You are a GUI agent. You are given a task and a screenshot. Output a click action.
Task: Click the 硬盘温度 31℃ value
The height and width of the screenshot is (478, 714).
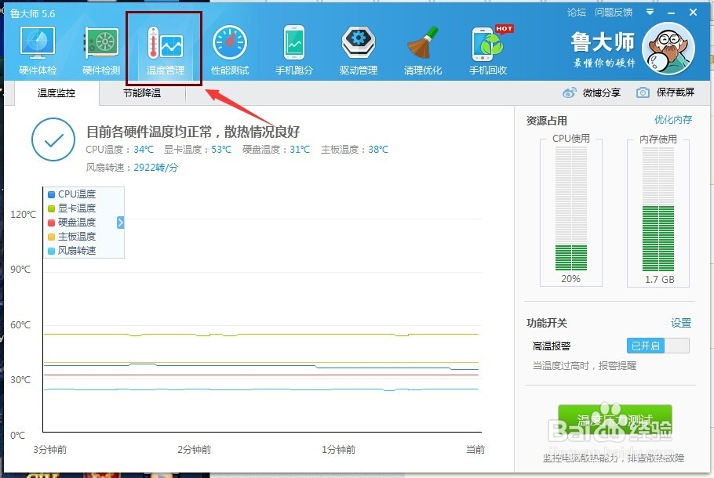(300, 149)
